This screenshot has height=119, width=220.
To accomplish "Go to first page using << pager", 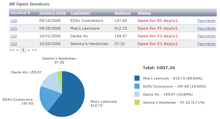I will pyautogui.click(x=12, y=50).
